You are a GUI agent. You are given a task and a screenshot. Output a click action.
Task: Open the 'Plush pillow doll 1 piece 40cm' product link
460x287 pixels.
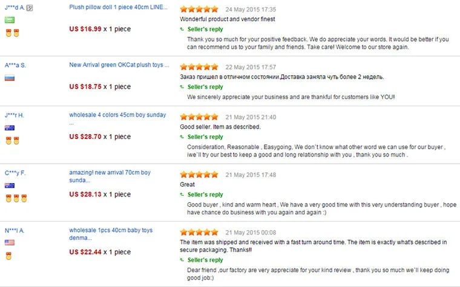pos(119,8)
